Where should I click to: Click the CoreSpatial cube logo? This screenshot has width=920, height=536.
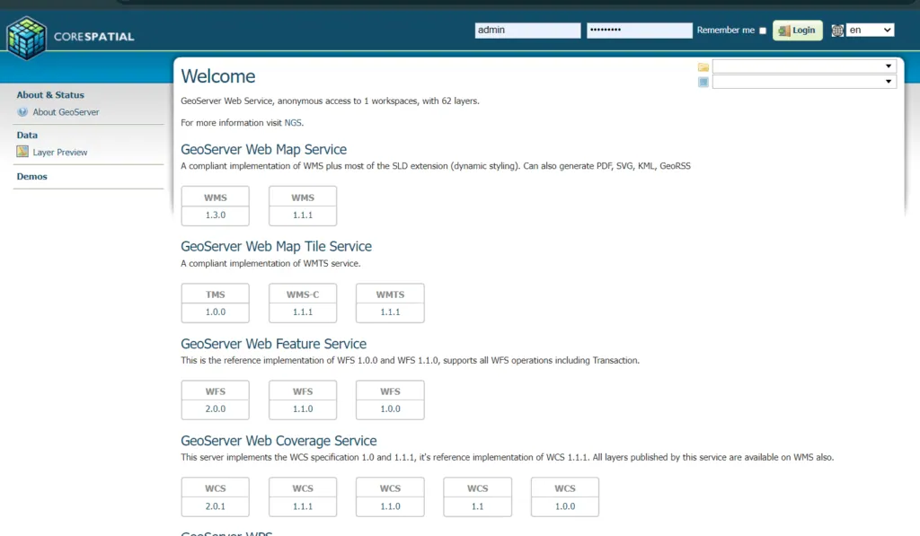[26, 38]
